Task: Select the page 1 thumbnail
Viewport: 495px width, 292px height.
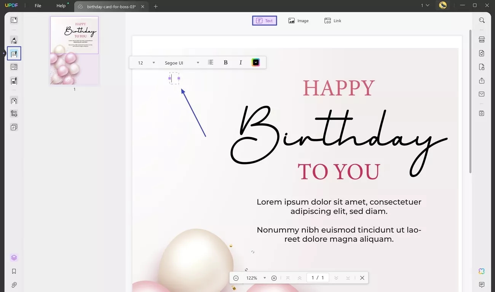Action: (x=74, y=51)
